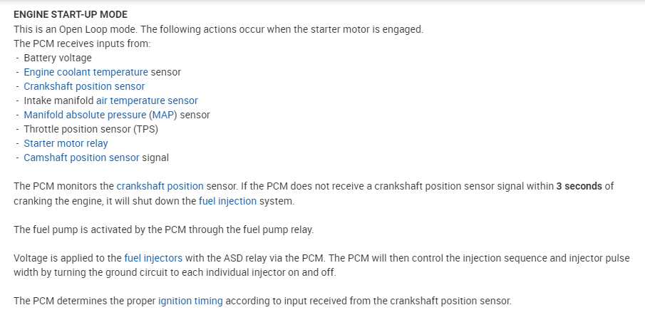The width and height of the screenshot is (645, 320).
Task: Follow the Camshaft position sensor link
Action: (80, 158)
